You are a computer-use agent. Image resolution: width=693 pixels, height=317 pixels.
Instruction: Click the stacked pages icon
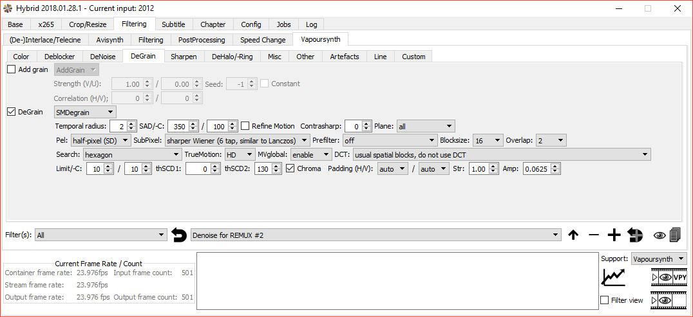coord(675,235)
